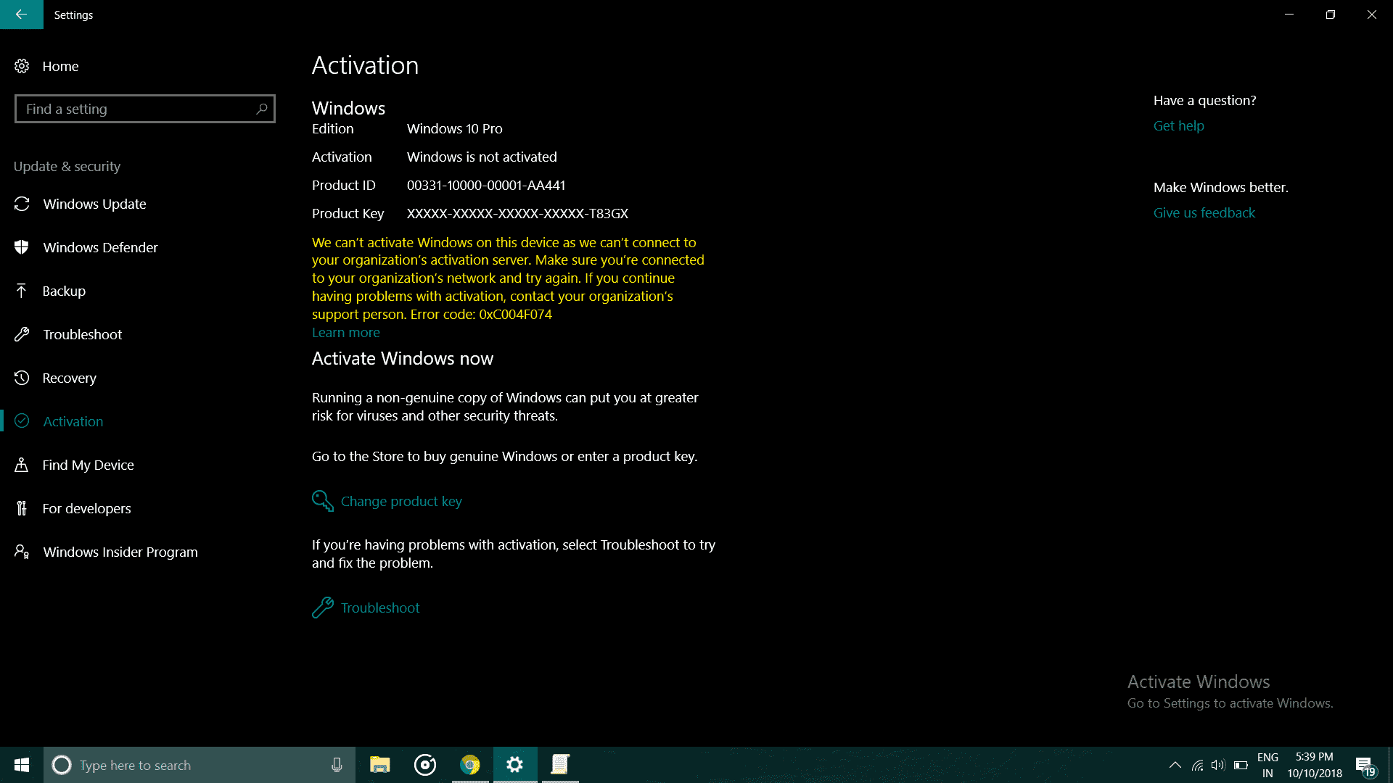Click the 'Activate Windows now' heading
This screenshot has height=783, width=1393.
coord(402,358)
